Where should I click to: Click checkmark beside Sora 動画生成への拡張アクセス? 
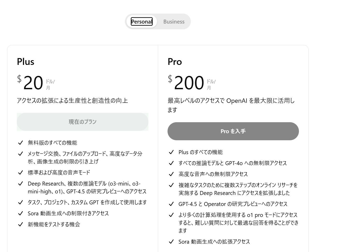[x=171, y=242]
